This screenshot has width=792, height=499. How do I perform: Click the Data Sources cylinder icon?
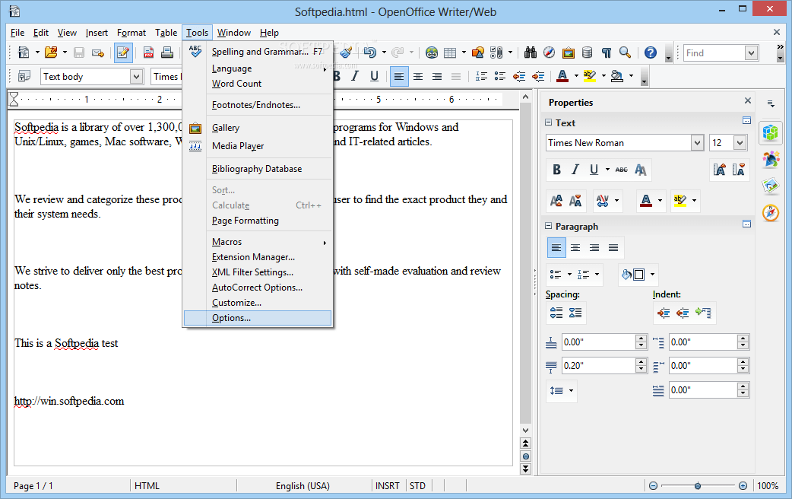[587, 52]
